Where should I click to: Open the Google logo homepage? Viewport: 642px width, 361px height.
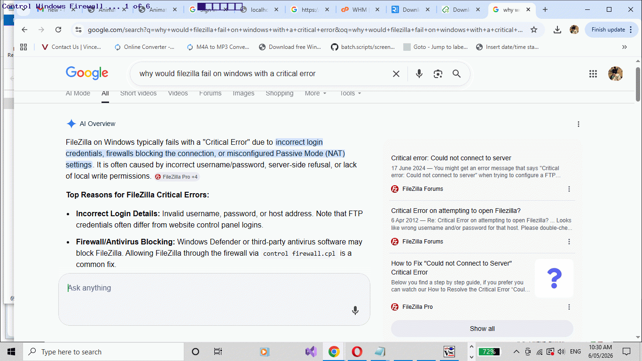tap(87, 73)
